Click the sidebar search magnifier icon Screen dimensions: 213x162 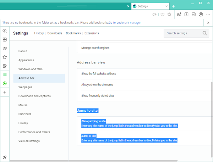click(5, 31)
